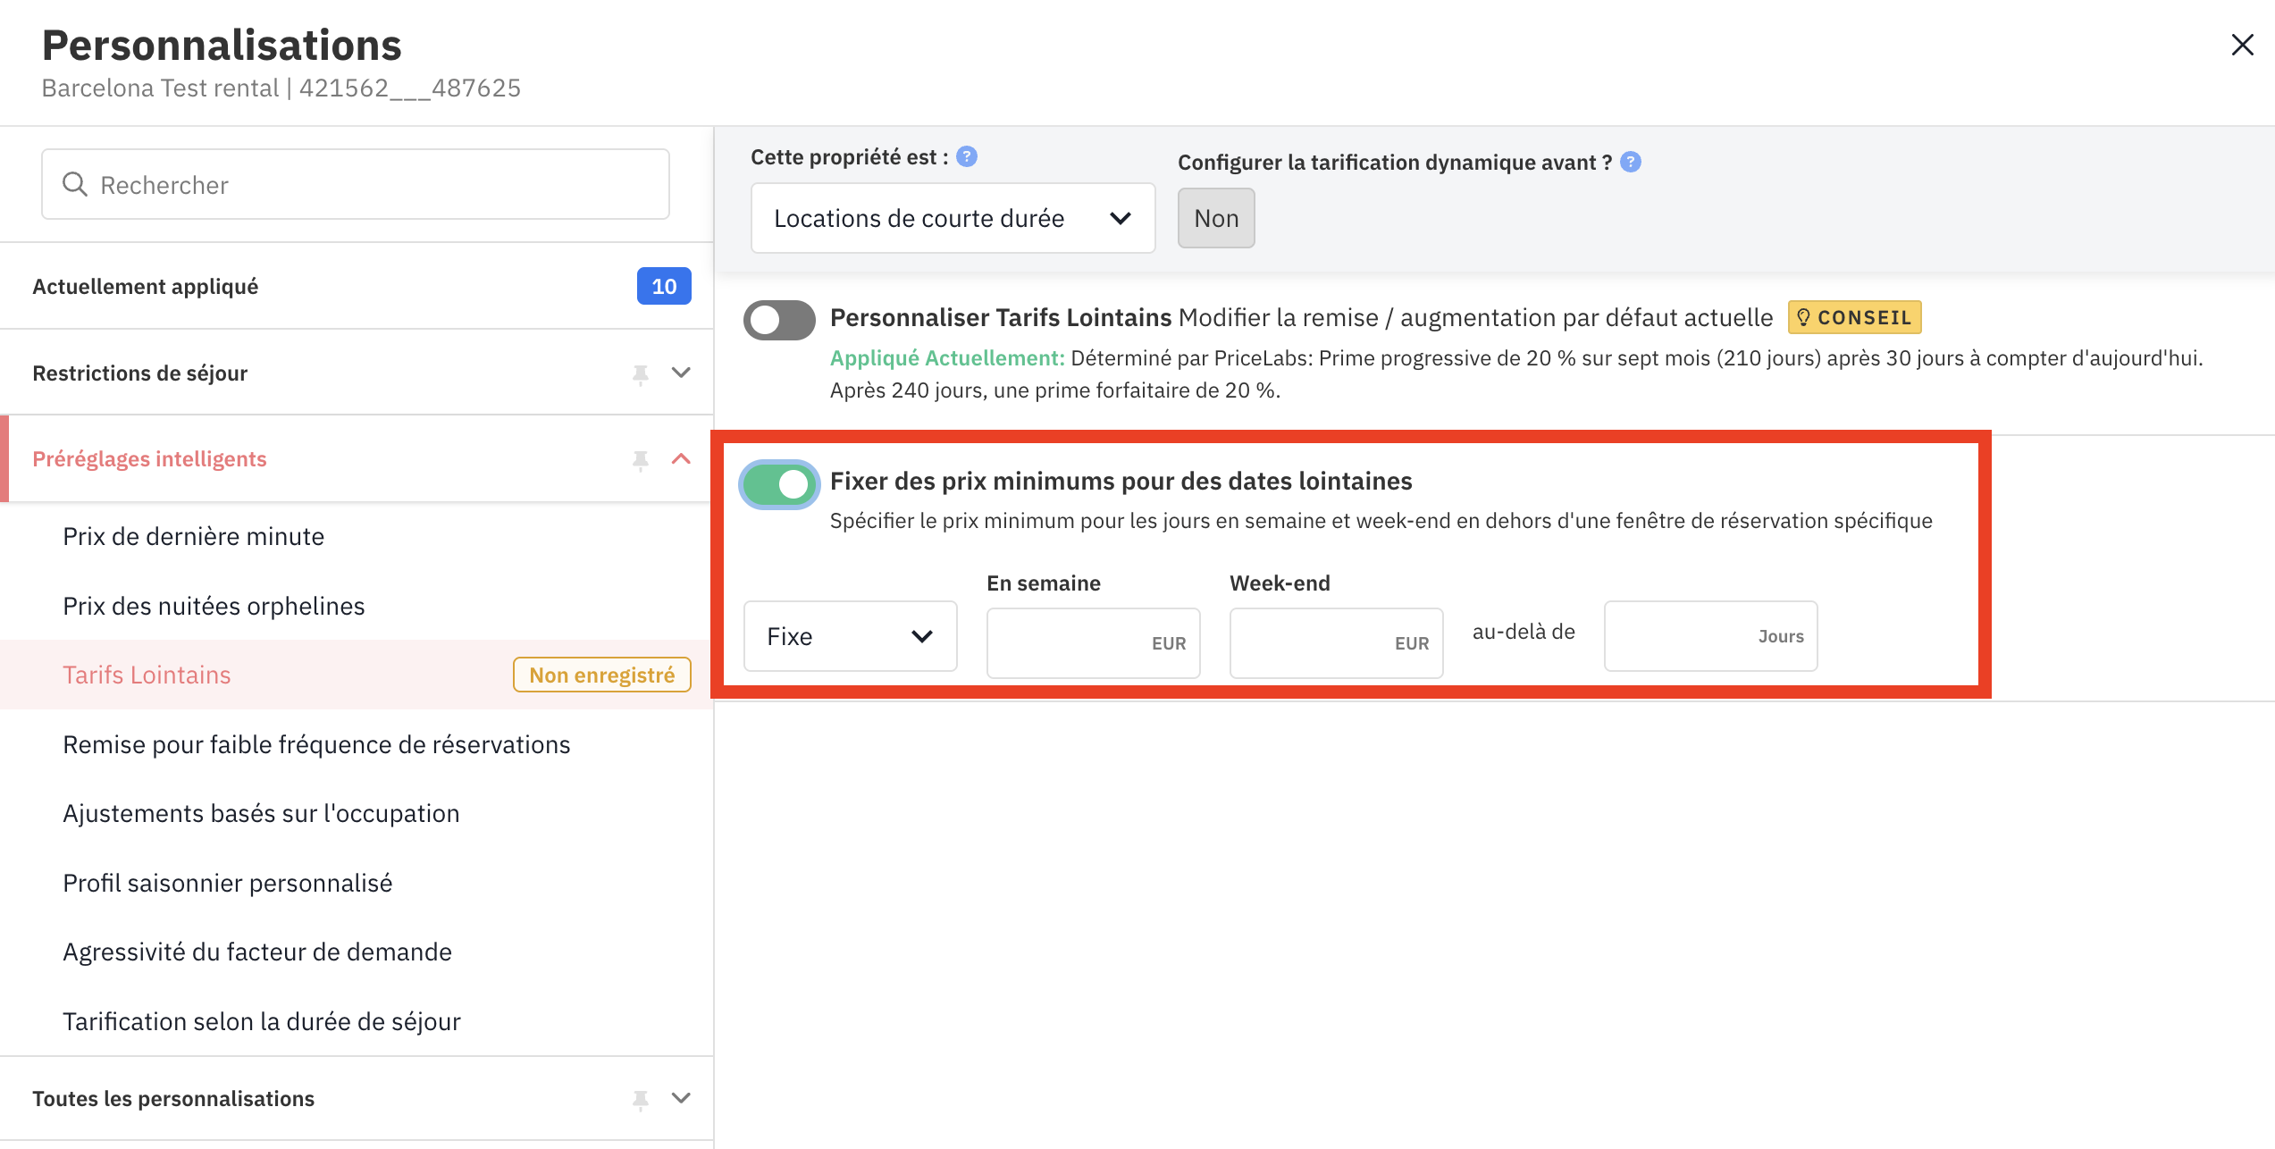The width and height of the screenshot is (2275, 1149).
Task: Collapse Préréglages intelligents section
Action: tap(681, 458)
